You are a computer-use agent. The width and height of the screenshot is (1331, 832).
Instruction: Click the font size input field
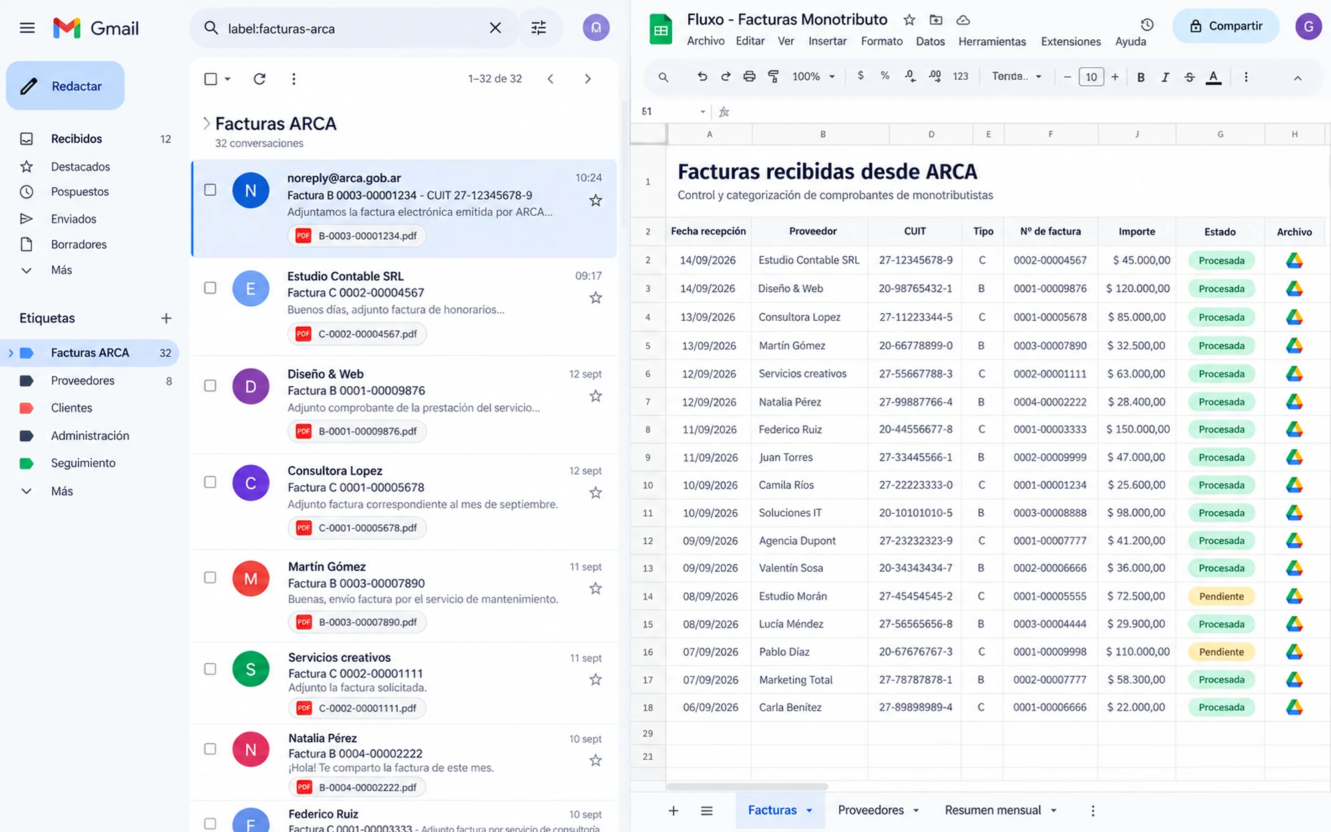(x=1091, y=77)
